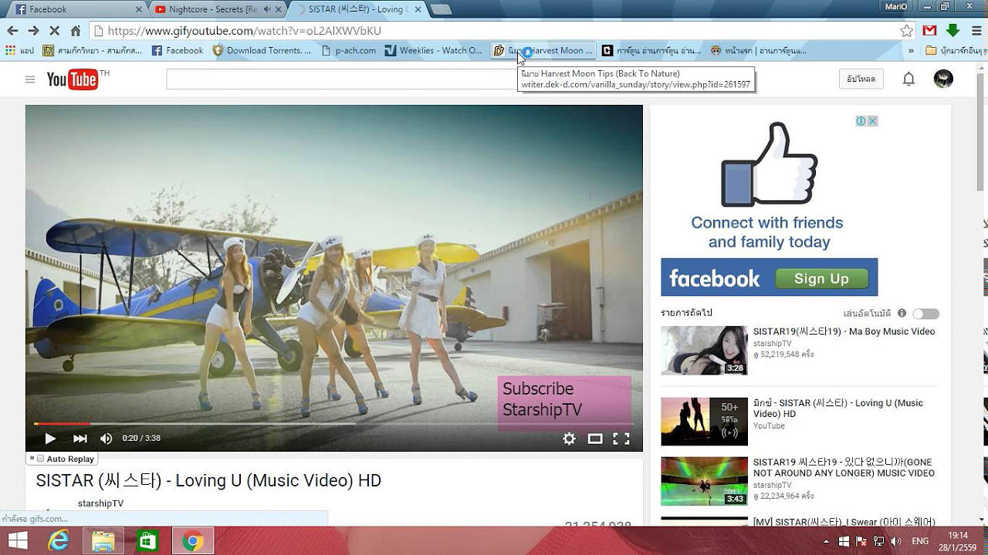Open the video player settings gear
This screenshot has width=988, height=555.
click(569, 439)
